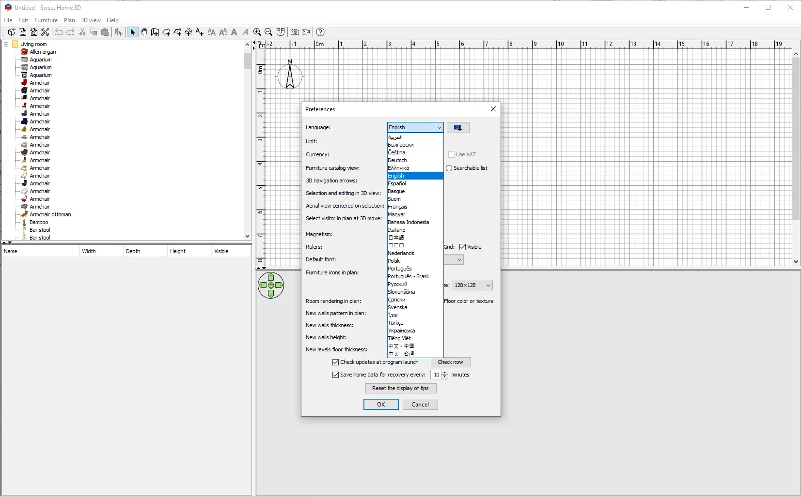Pick Italiano from the language list
Image resolution: width=802 pixels, height=497 pixels.
[x=415, y=230]
